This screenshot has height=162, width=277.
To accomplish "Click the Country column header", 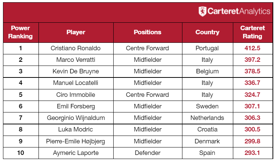I will click(x=207, y=32).
